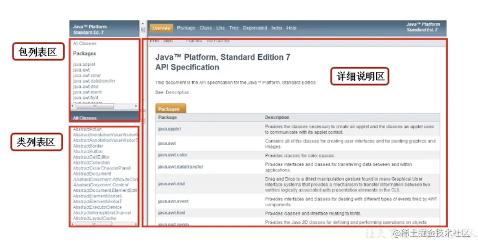Click the package list scrollbar's right arrow
The height and width of the screenshot is (246, 478).
pyautogui.click(x=136, y=106)
